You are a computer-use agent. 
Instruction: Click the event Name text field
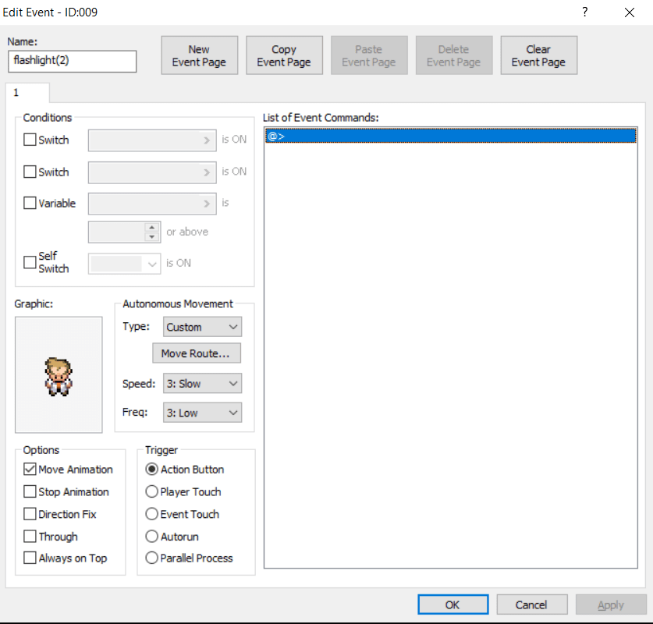coord(71,61)
